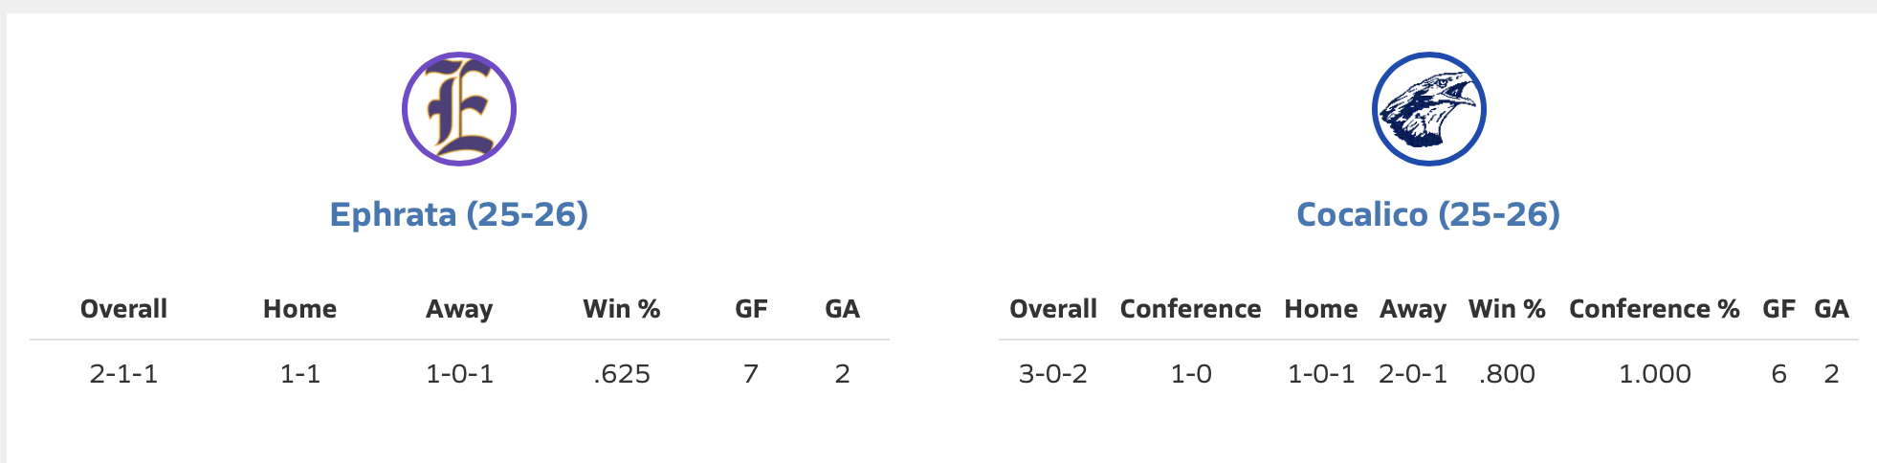Select Ephrata's GF column header
The image size is (1877, 463).
(x=751, y=309)
